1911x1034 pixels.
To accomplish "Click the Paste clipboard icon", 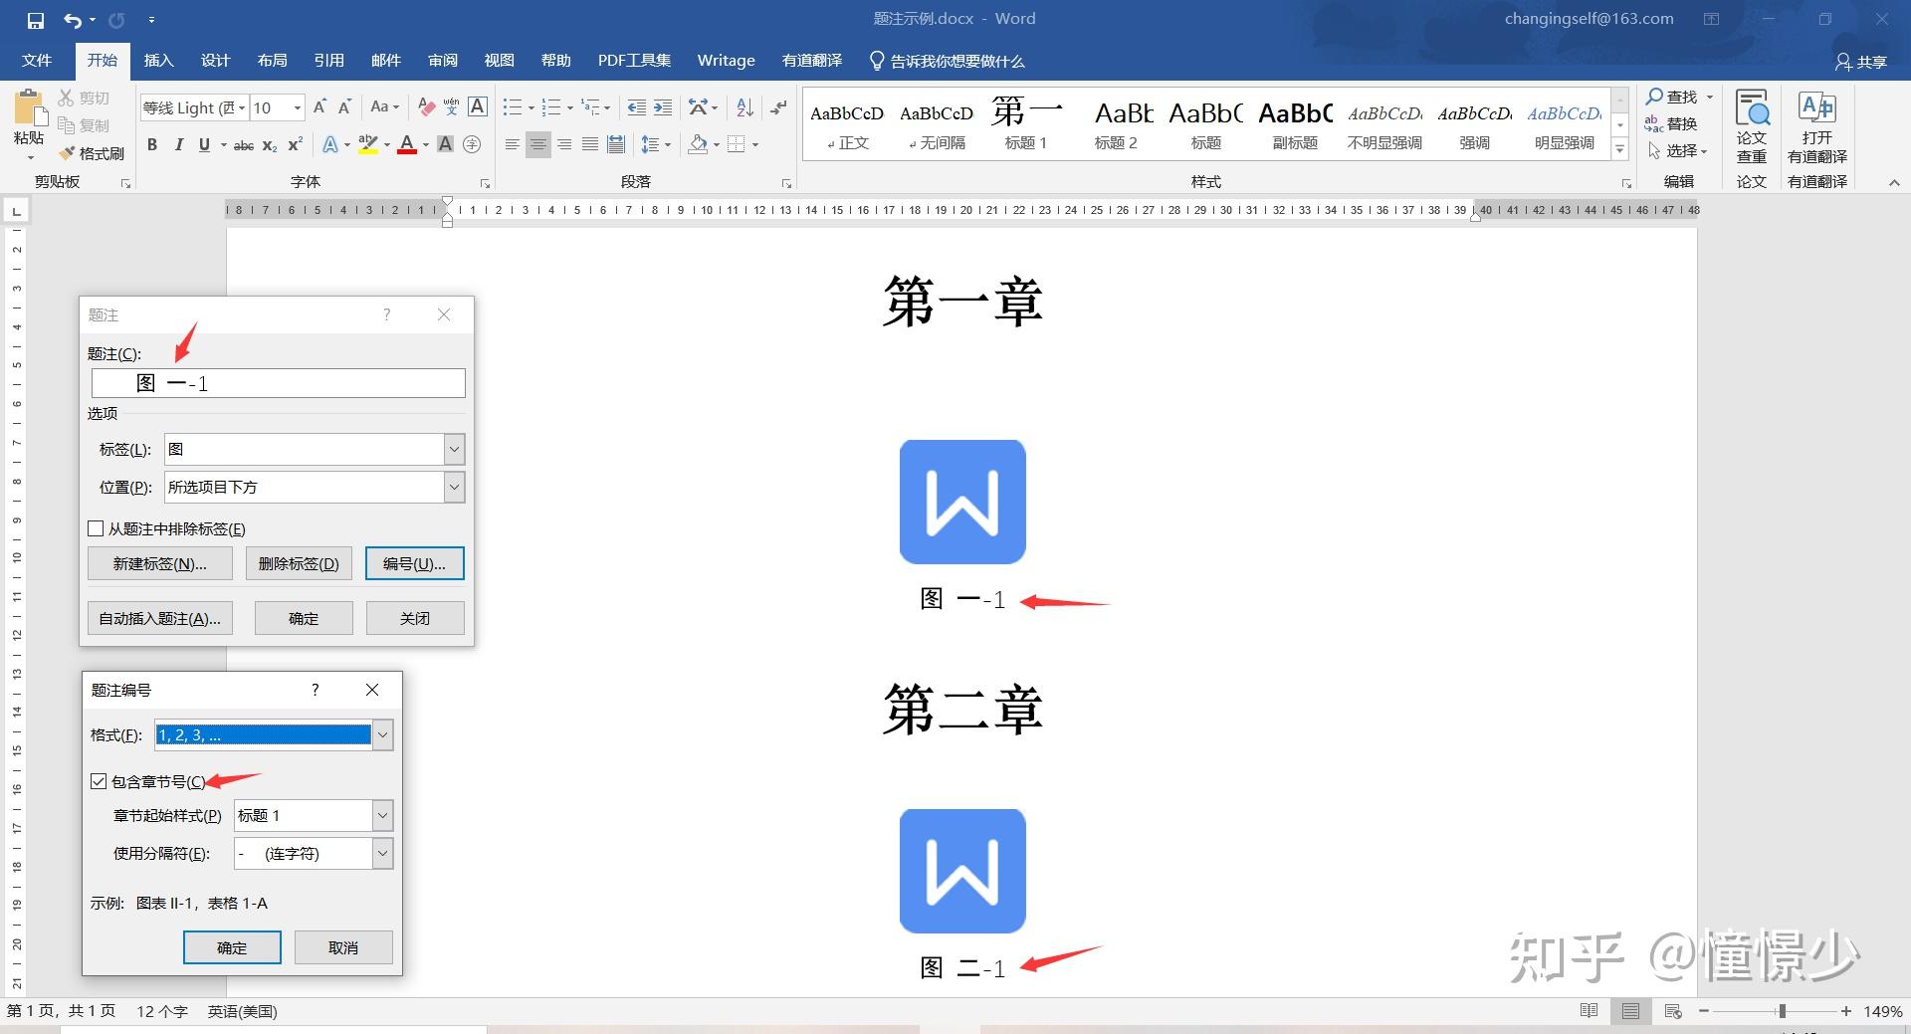I will 28,107.
